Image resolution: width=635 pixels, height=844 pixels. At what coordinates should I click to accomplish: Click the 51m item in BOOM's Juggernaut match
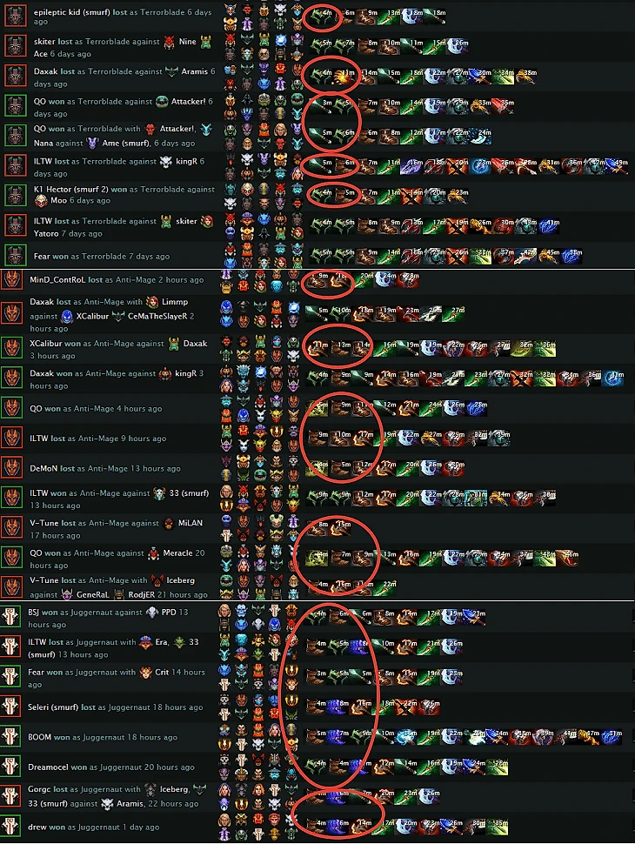612,737
